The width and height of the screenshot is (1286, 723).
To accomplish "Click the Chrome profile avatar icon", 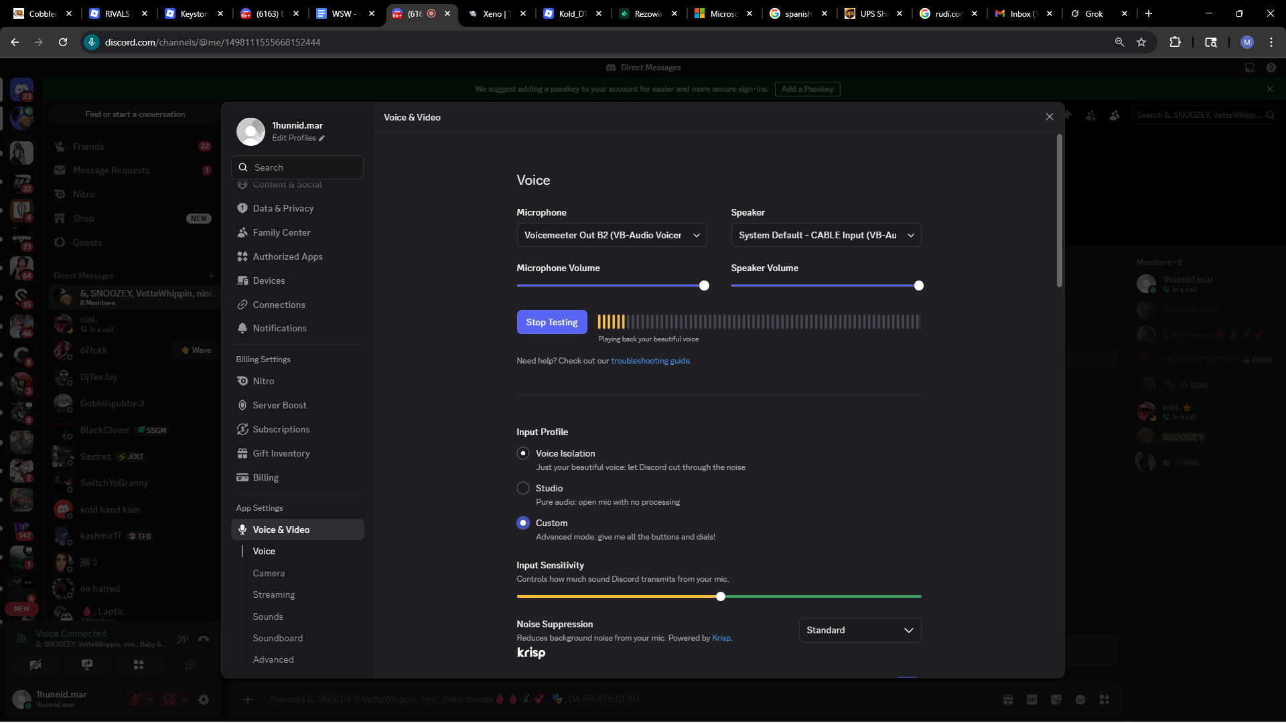I will 1246,42.
